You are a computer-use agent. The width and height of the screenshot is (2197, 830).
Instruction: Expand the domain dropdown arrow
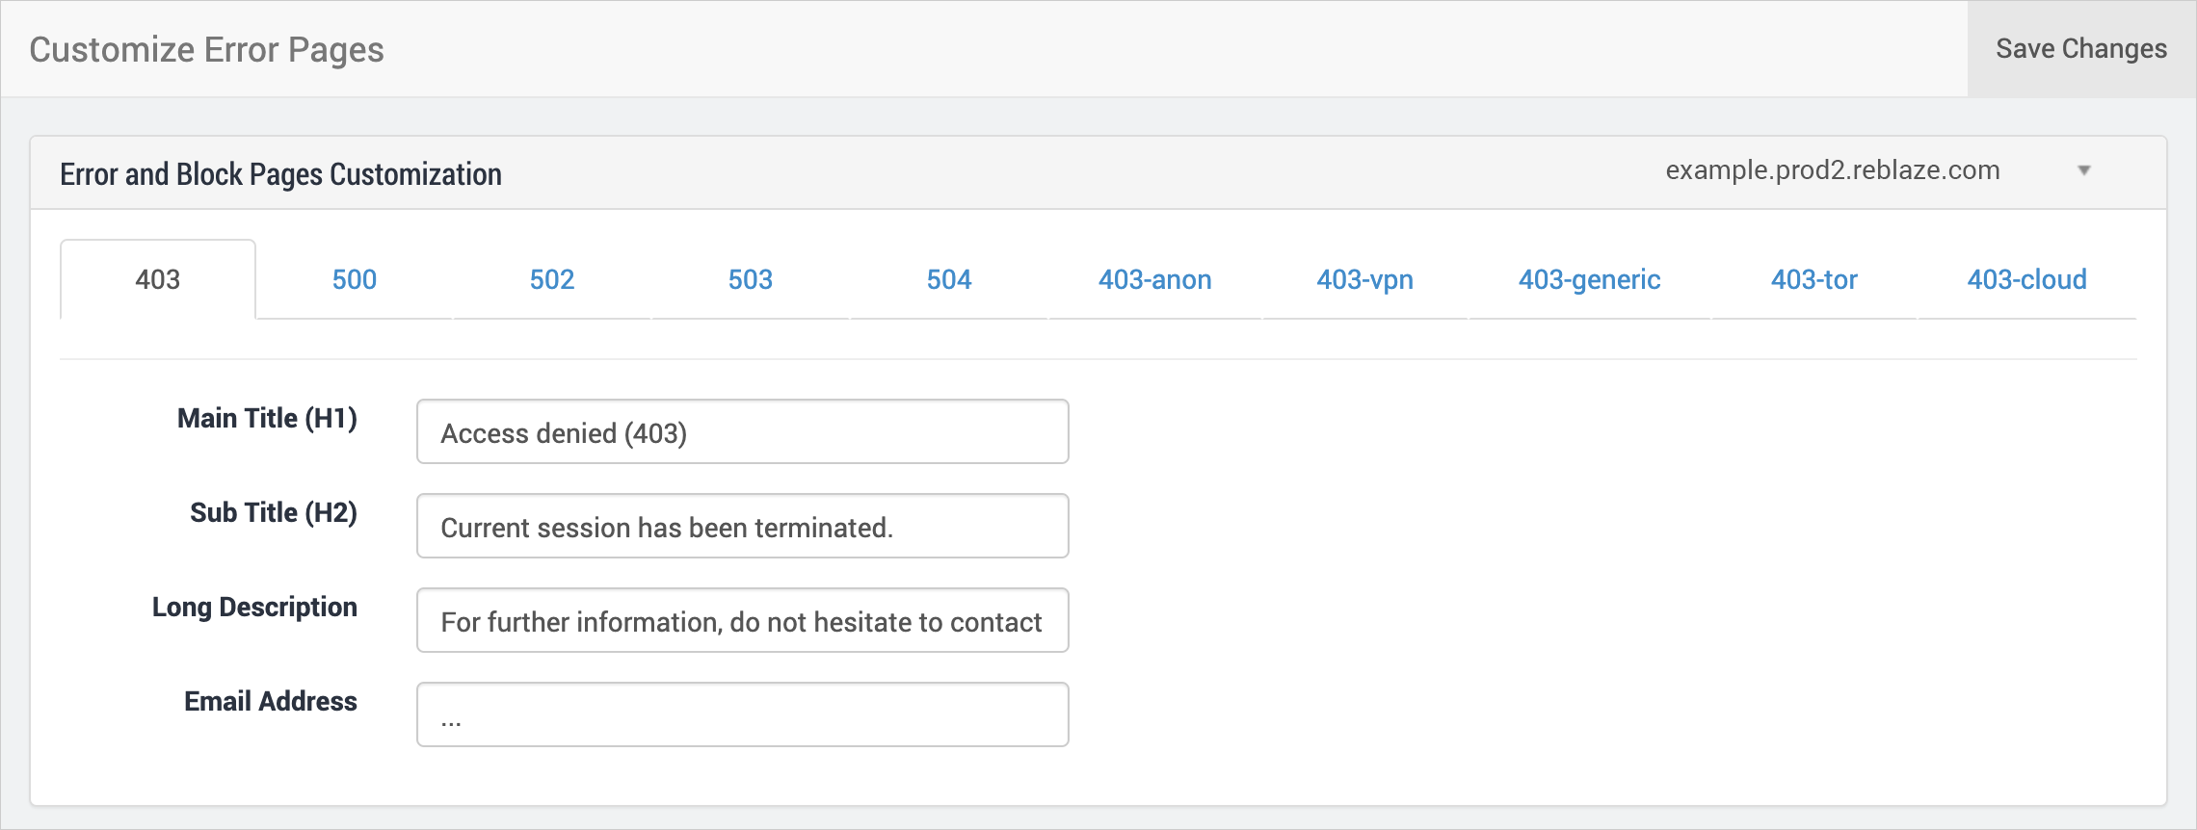[x=2083, y=170]
